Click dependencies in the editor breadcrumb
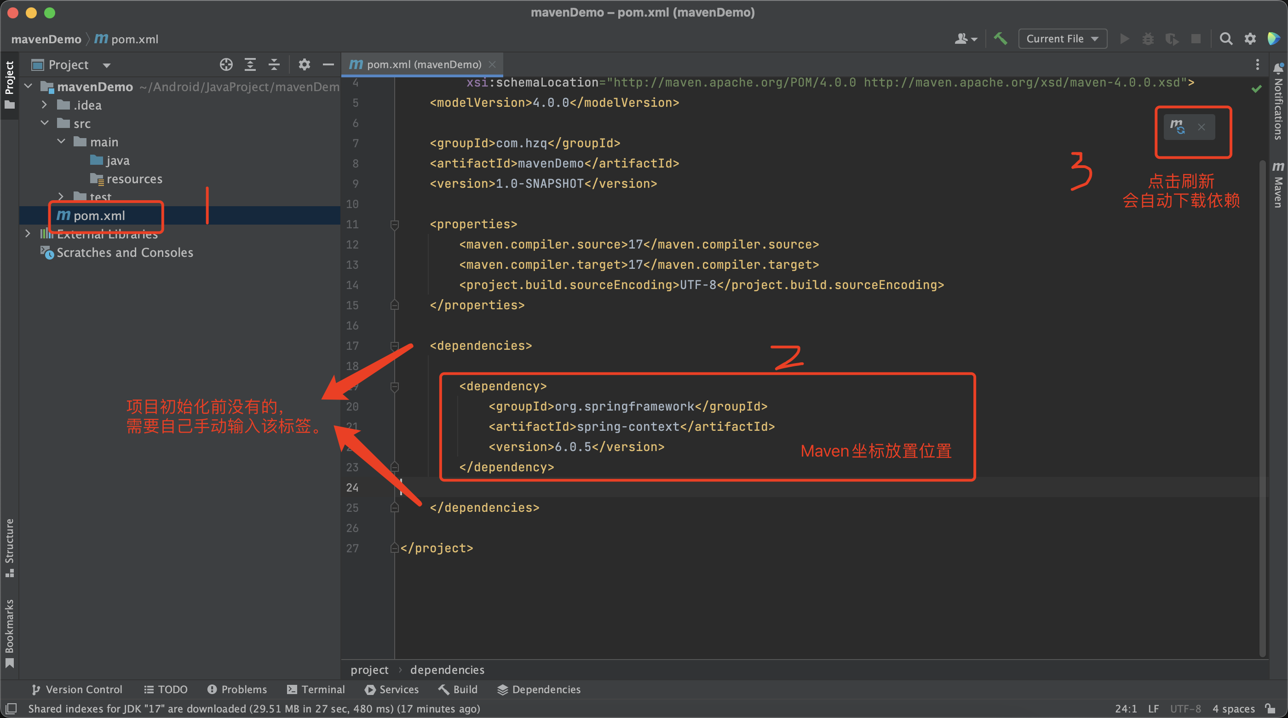Image resolution: width=1288 pixels, height=718 pixels. click(447, 670)
